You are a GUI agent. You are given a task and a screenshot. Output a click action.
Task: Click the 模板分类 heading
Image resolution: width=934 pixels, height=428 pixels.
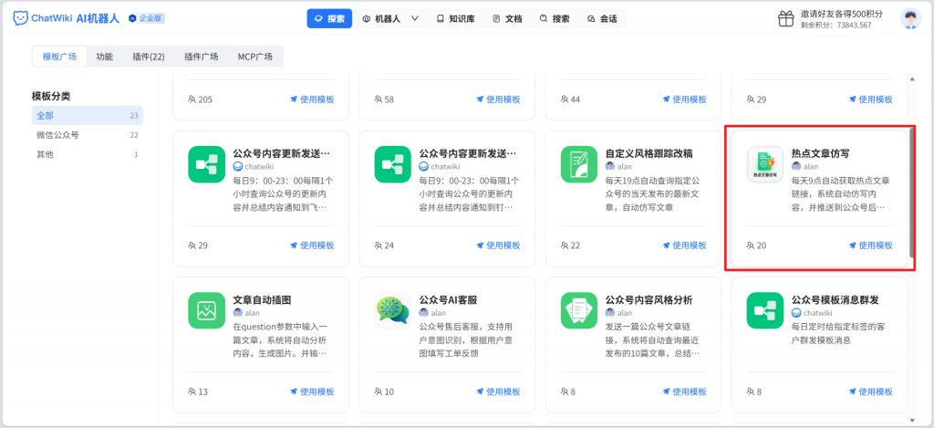51,96
